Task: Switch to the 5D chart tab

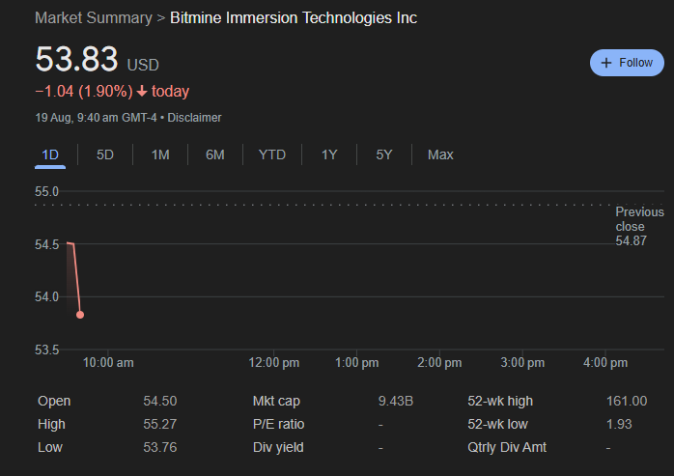Action: [x=105, y=154]
